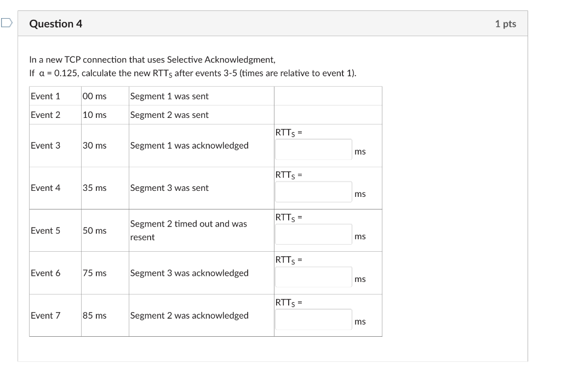Image resolution: width=561 pixels, height=385 pixels.
Task: Click the 'Segment 3 was sent' text
Action: 169,188
